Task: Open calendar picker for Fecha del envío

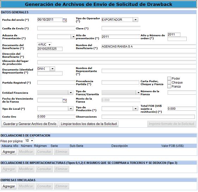Action: 65,20
